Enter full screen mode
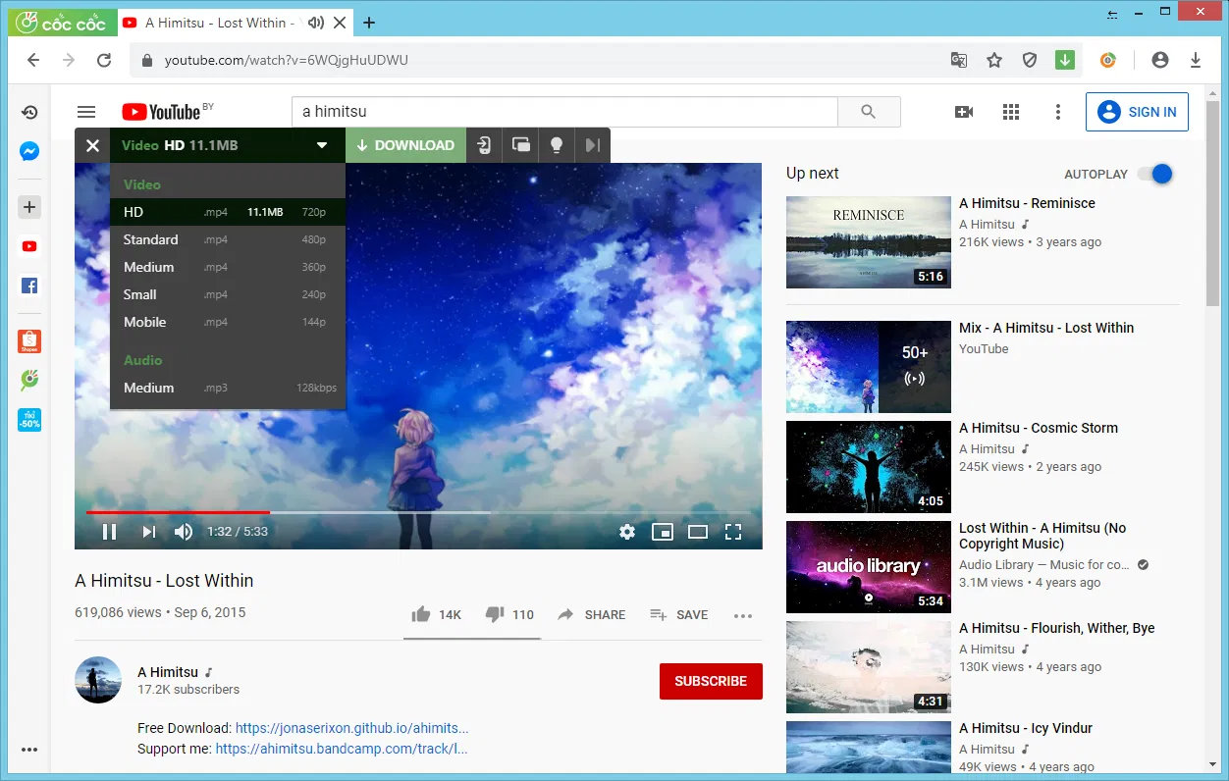1229x781 pixels. click(733, 532)
